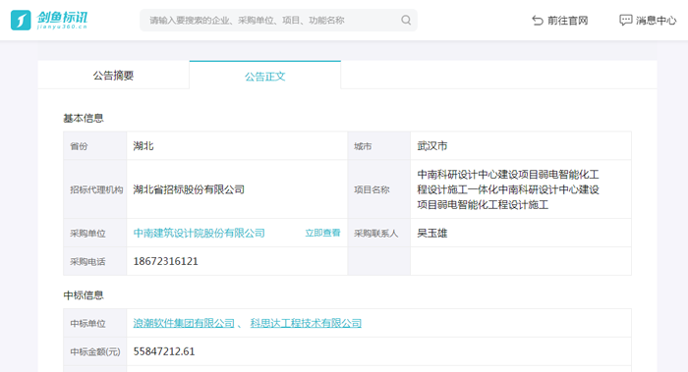Click the 采购单位 label cell
This screenshot has width=688, height=372.
point(95,233)
